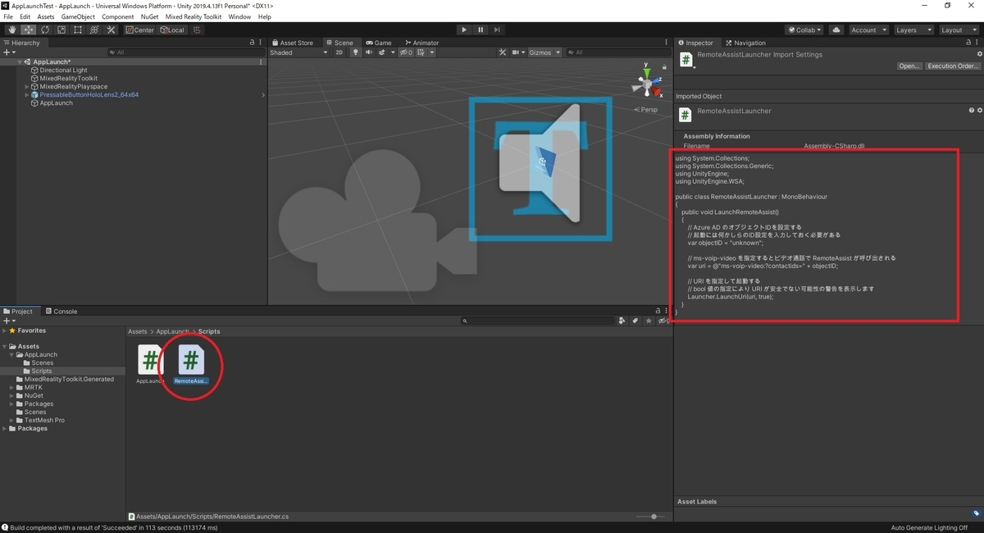Select the Scale tool
The width and height of the screenshot is (984, 533).
point(61,30)
